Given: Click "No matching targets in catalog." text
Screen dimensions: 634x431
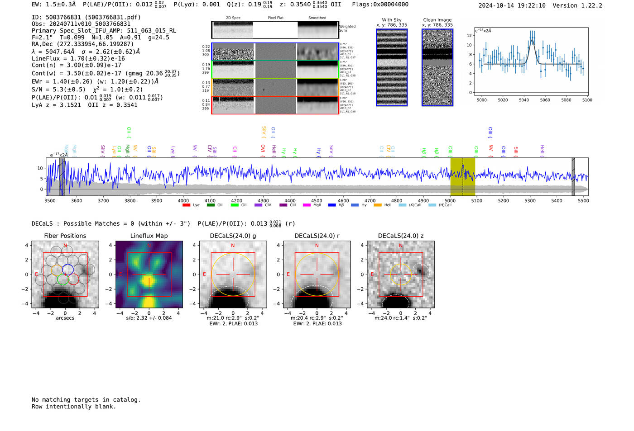Looking at the screenshot, I should coord(86,400).
